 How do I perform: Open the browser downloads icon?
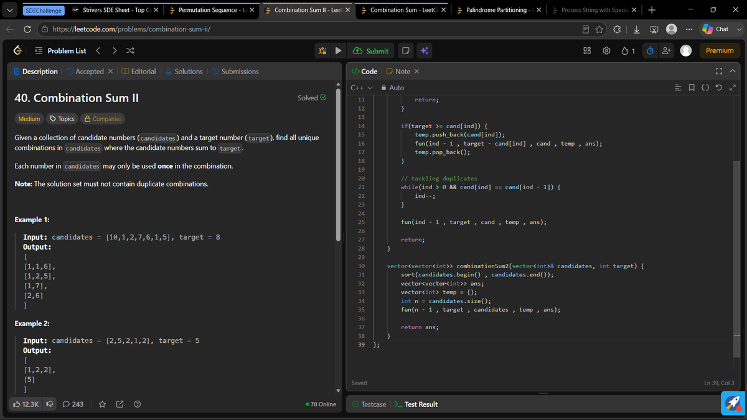point(636,29)
